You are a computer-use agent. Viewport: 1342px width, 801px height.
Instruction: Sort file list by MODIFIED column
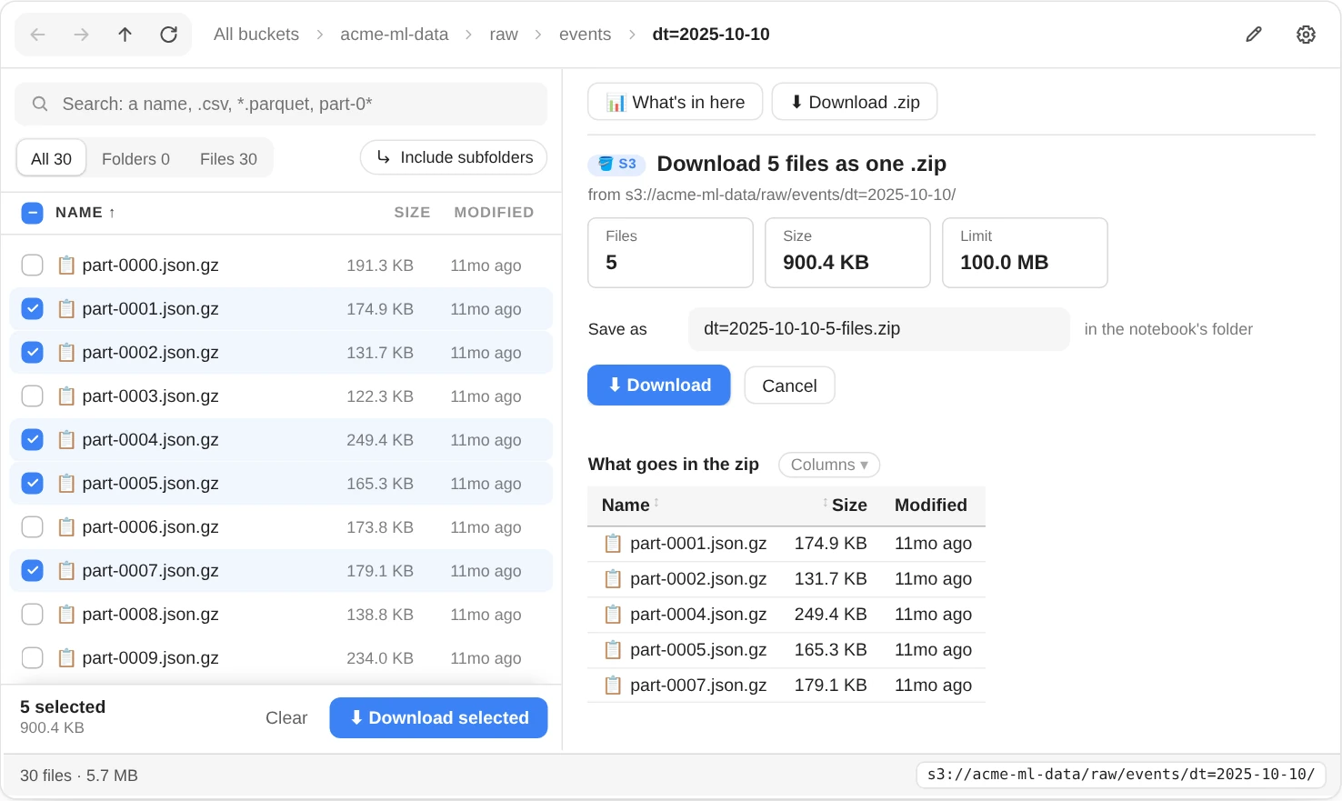[x=494, y=213]
